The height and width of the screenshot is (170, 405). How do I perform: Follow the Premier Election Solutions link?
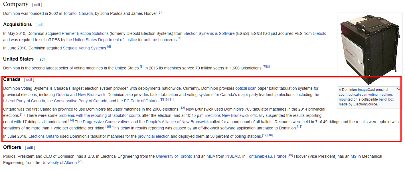[x=85, y=33]
